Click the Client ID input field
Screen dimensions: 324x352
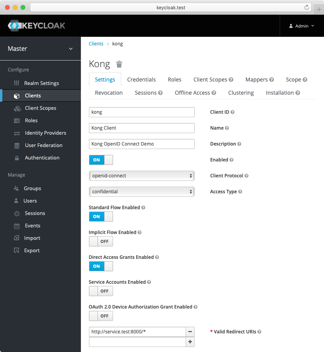142,112
